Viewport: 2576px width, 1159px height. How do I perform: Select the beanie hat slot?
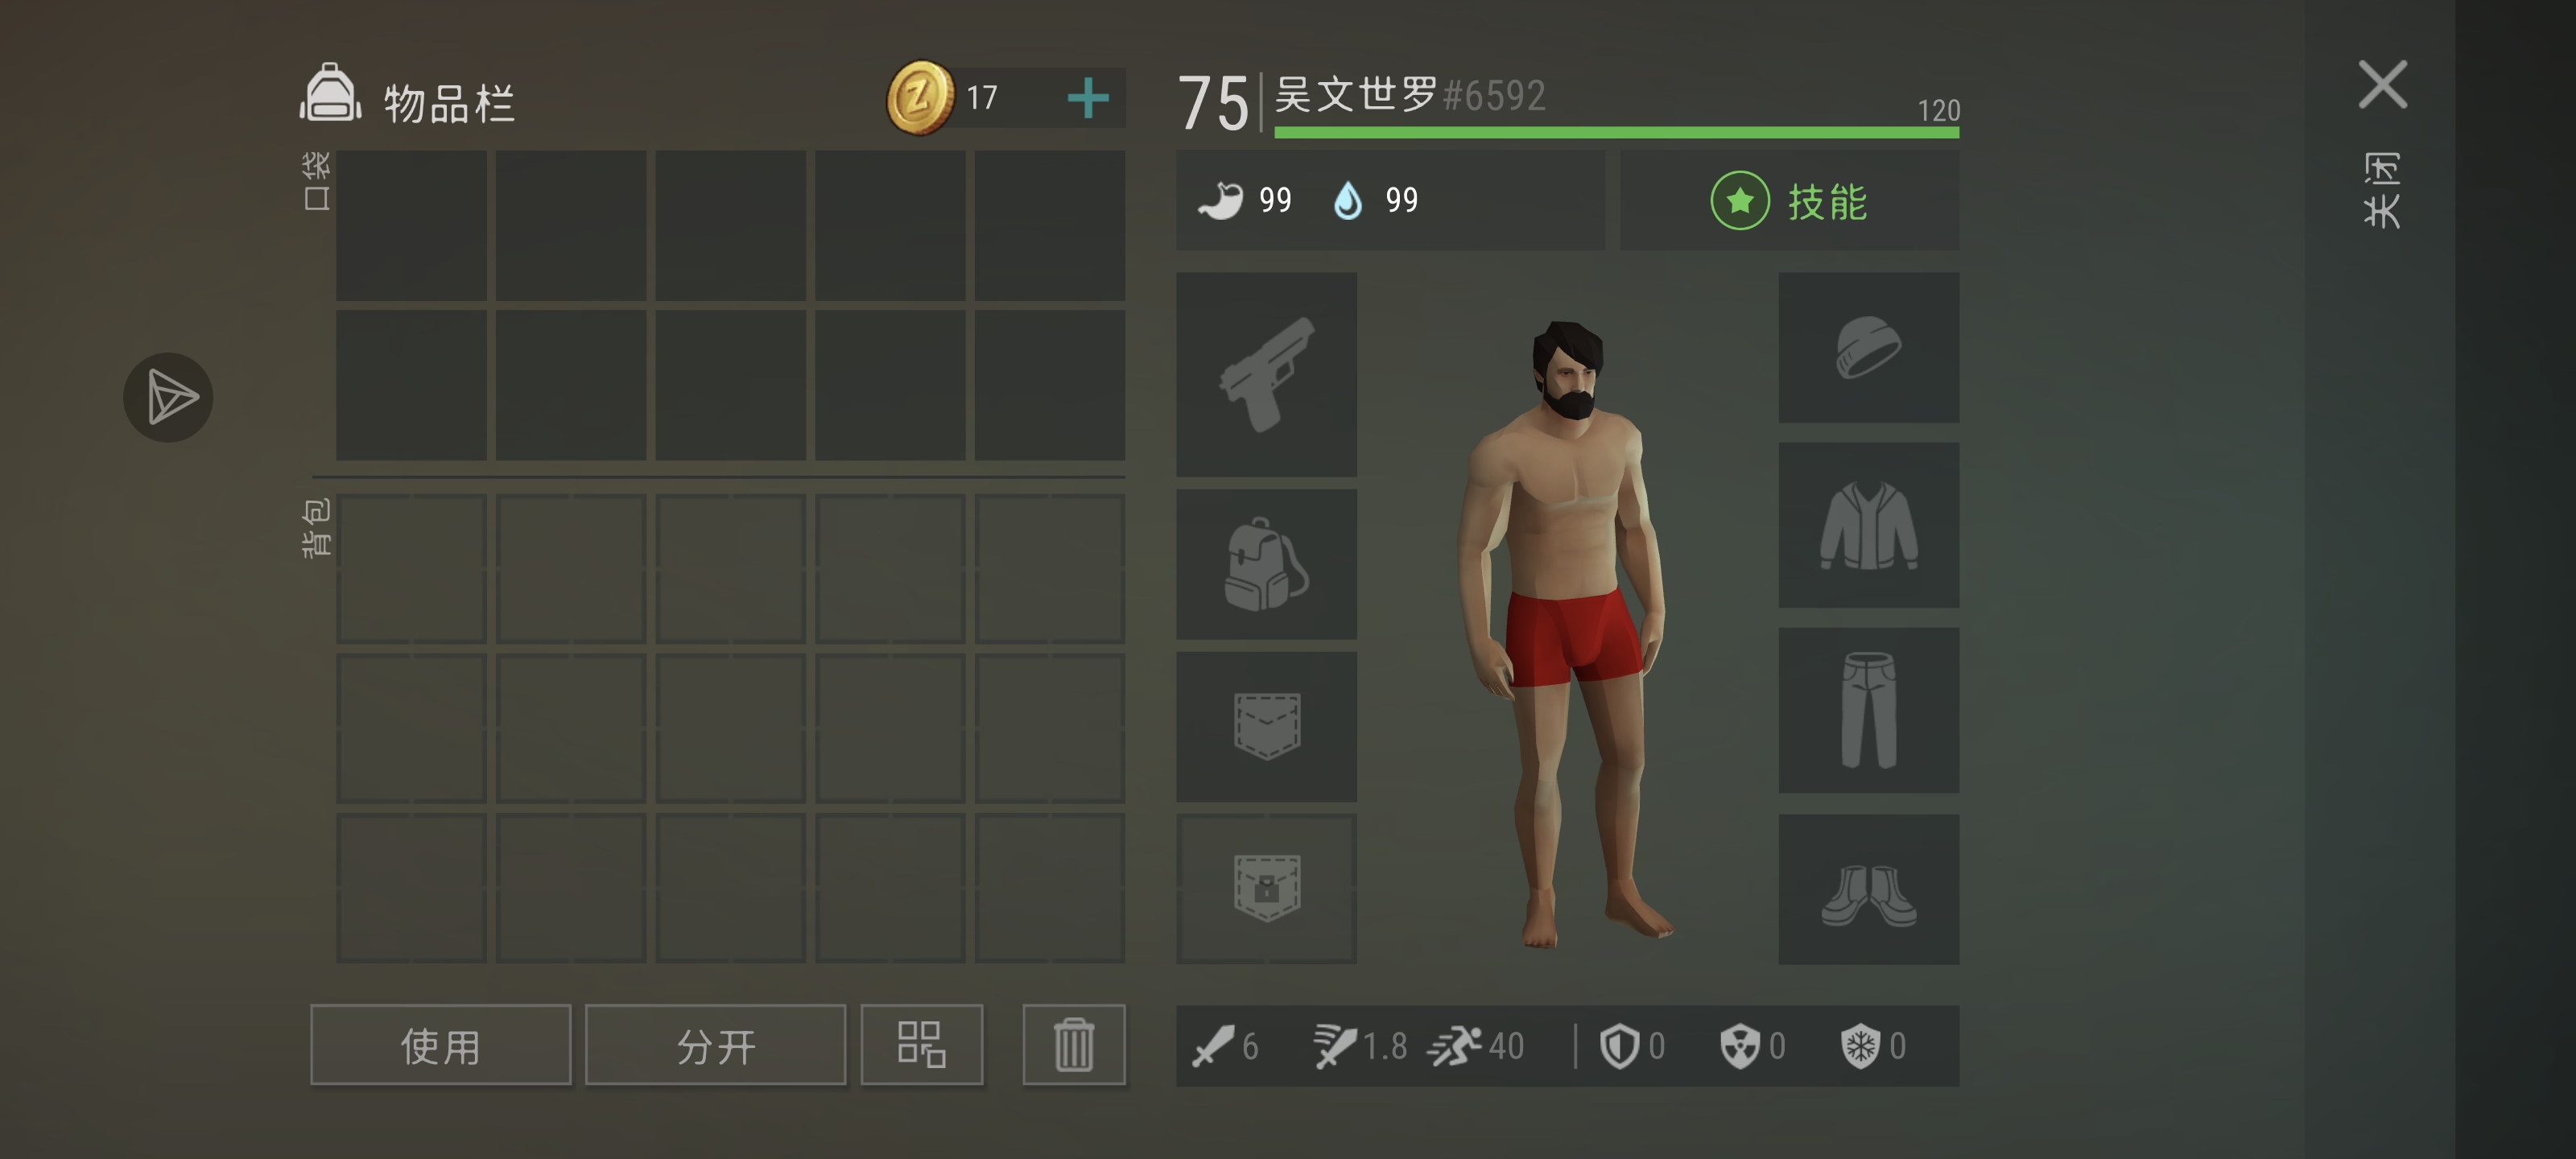[x=1868, y=347]
